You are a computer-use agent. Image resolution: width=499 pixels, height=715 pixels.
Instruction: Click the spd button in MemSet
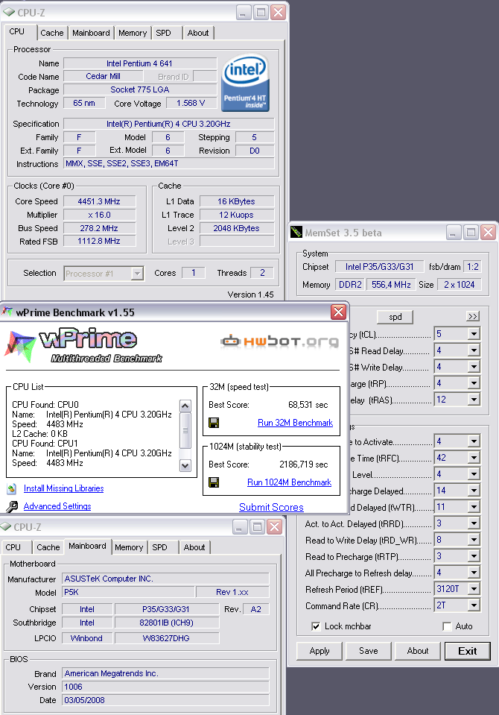tap(395, 316)
